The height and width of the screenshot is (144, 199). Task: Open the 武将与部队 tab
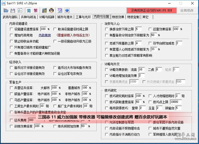[10, 17]
